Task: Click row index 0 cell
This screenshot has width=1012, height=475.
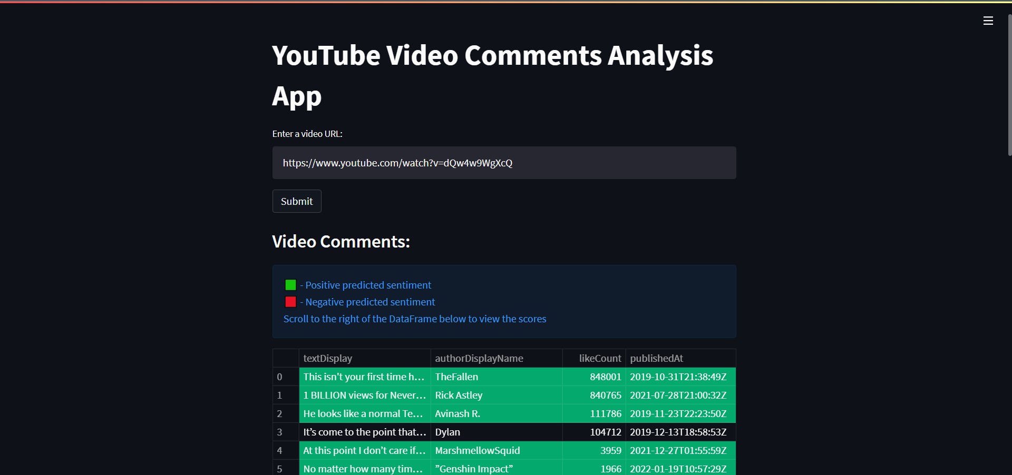Action: tap(286, 377)
